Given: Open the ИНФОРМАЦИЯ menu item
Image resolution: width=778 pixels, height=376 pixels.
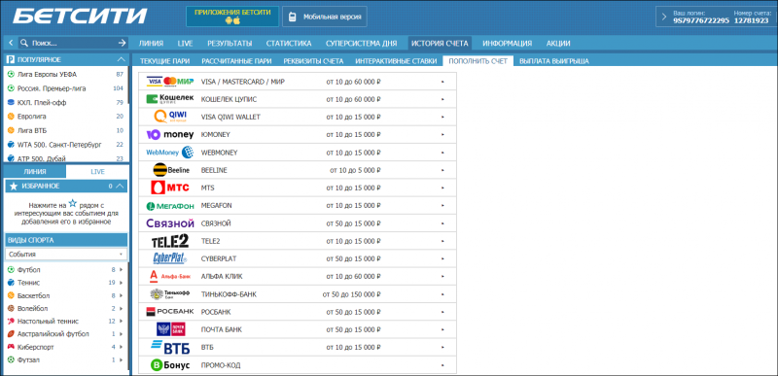Looking at the screenshot, I should pyautogui.click(x=507, y=44).
